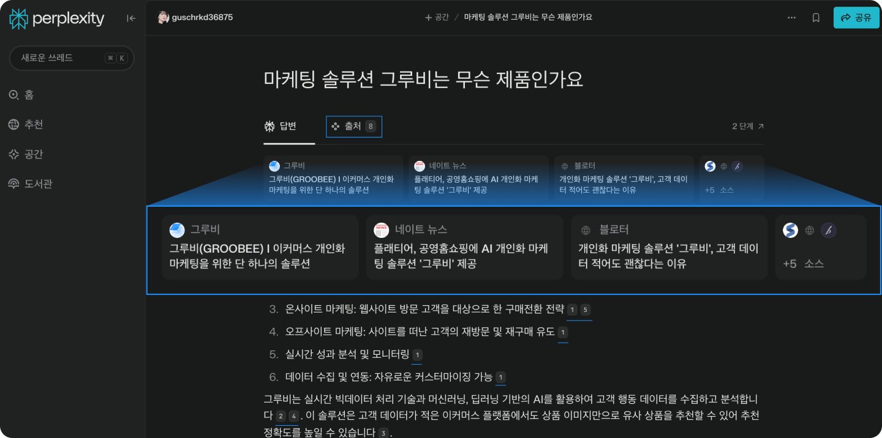The image size is (882, 438).
Task: Expand the 2 단계 steps link
Action: (748, 127)
